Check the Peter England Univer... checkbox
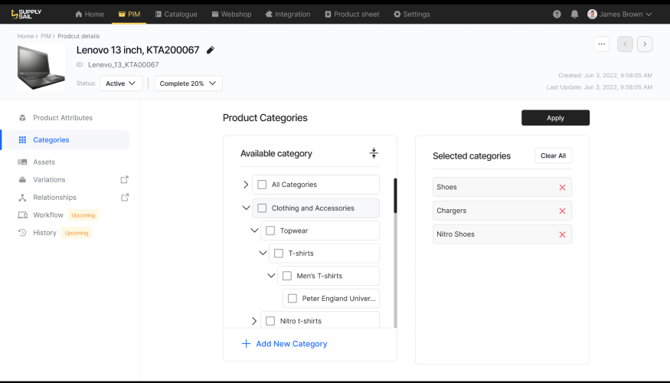670x383 pixels. 293,299
